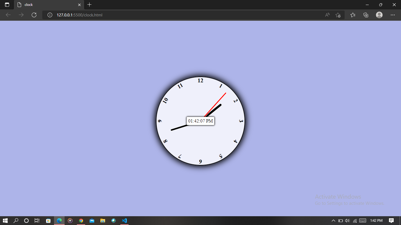Open network connections icon in tray
Image resolution: width=401 pixels, height=225 pixels.
tap(355, 221)
